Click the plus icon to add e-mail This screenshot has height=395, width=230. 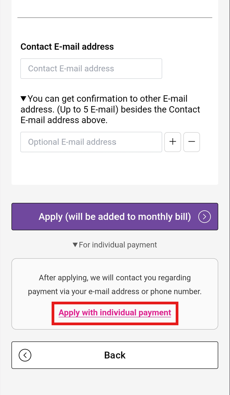173,142
